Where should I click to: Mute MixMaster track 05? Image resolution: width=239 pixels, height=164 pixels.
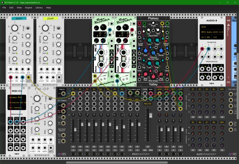point(101,147)
